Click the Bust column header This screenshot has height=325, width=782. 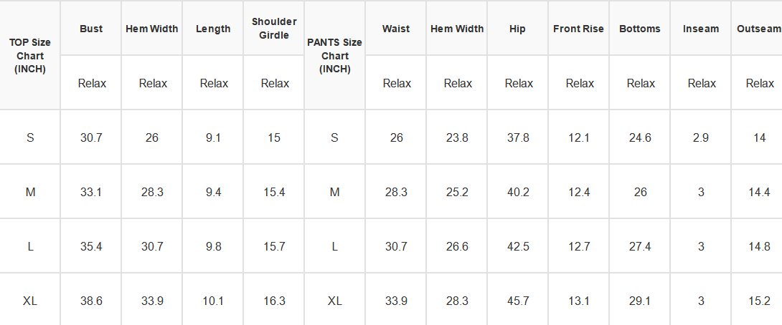tap(91, 29)
